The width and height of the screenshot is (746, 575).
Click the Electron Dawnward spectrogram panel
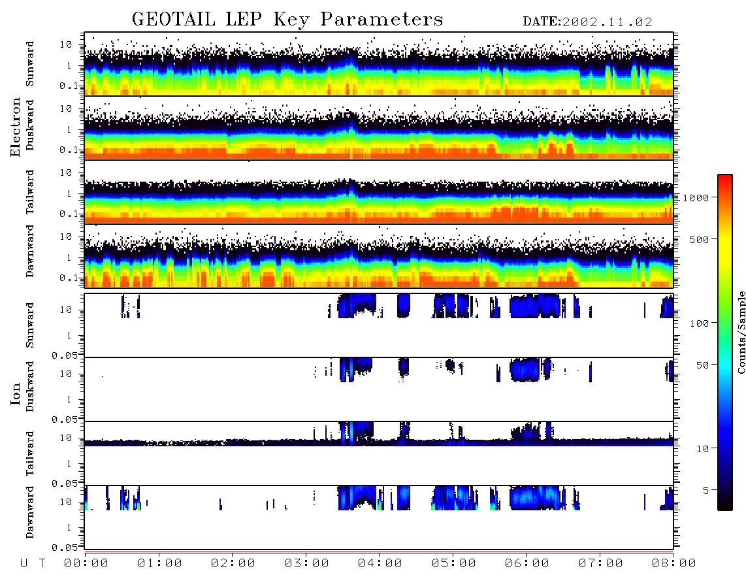click(x=379, y=255)
